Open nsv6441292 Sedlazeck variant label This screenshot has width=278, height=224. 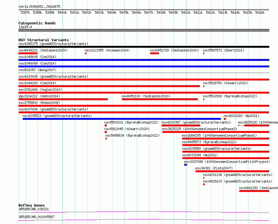point(259,188)
